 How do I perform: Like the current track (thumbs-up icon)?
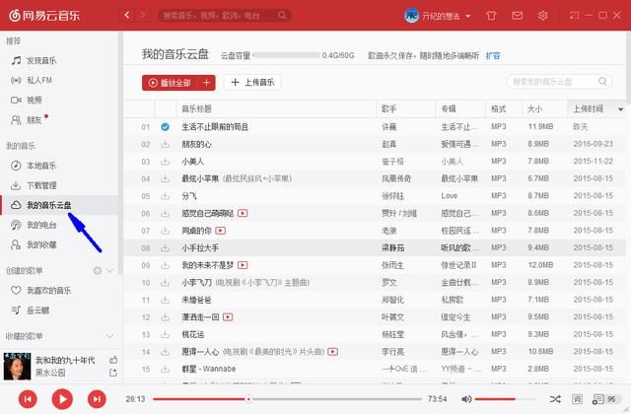(113, 360)
